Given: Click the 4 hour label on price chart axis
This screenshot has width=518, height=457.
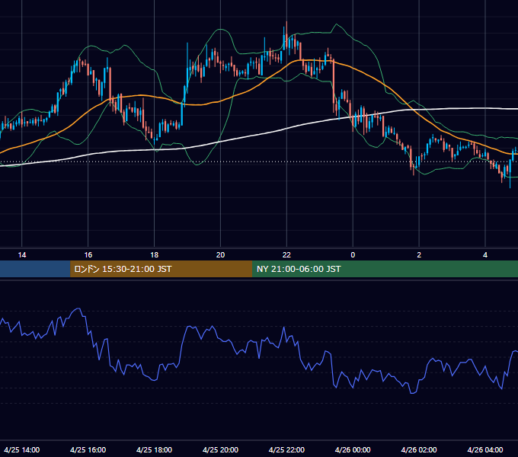Looking at the screenshot, I should pyautogui.click(x=485, y=255).
